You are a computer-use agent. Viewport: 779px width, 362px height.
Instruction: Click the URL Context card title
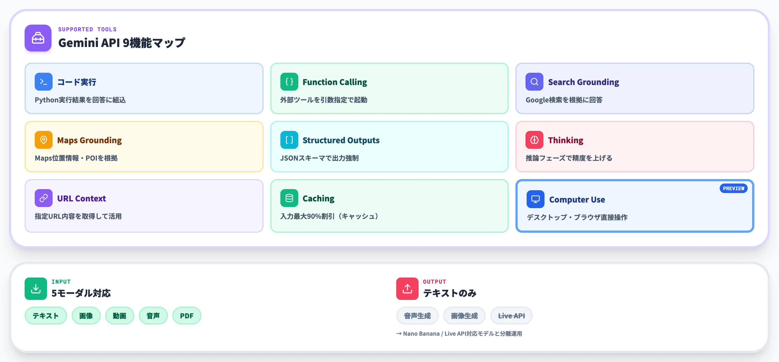click(81, 198)
